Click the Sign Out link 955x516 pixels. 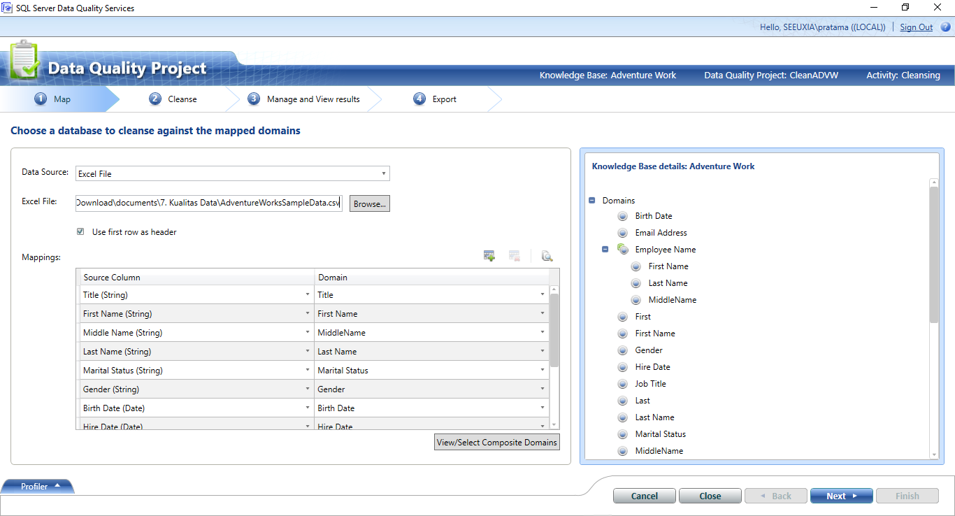tap(917, 27)
